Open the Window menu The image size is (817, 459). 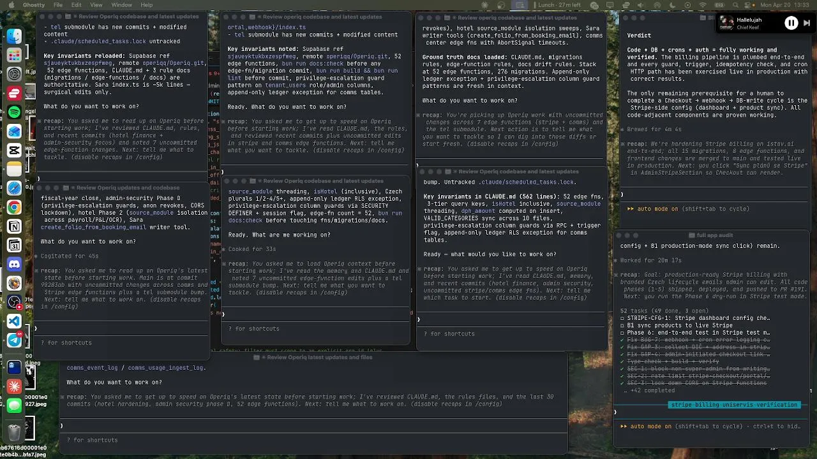click(x=121, y=5)
